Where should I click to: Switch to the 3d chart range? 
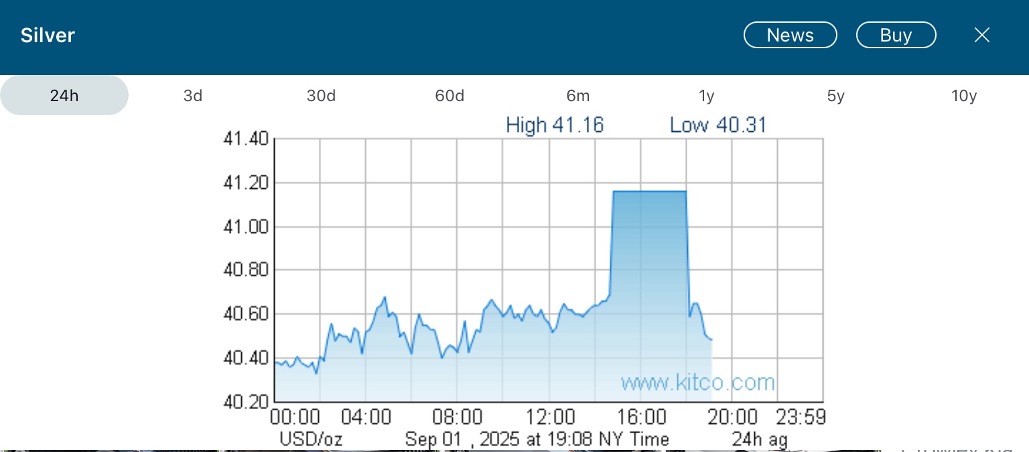[x=193, y=96]
